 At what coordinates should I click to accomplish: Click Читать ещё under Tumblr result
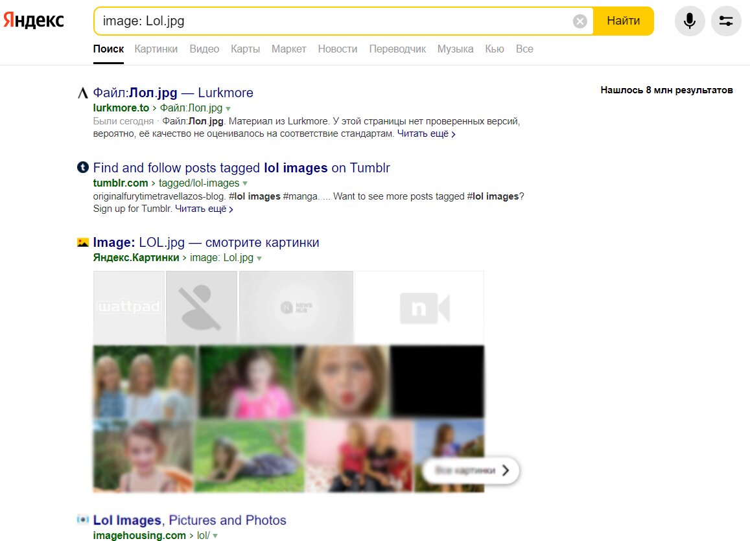(x=204, y=209)
